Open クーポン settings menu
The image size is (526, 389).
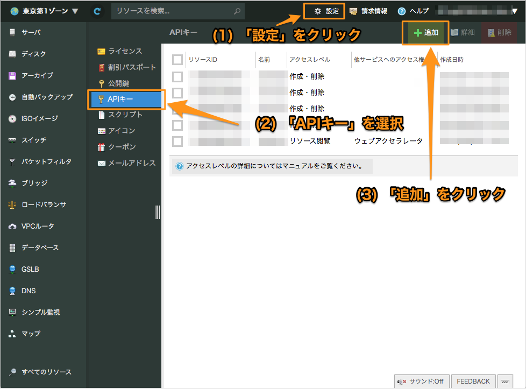[x=117, y=147]
